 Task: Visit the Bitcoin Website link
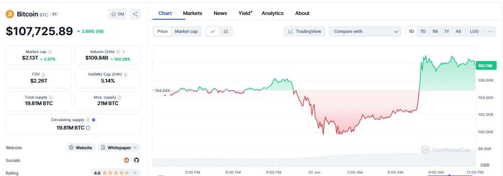(81, 147)
